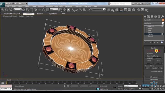Image resolution: width=165 pixels, height=93 pixels.
Task: Toggle the Percent Snap button
Action: 81,10
